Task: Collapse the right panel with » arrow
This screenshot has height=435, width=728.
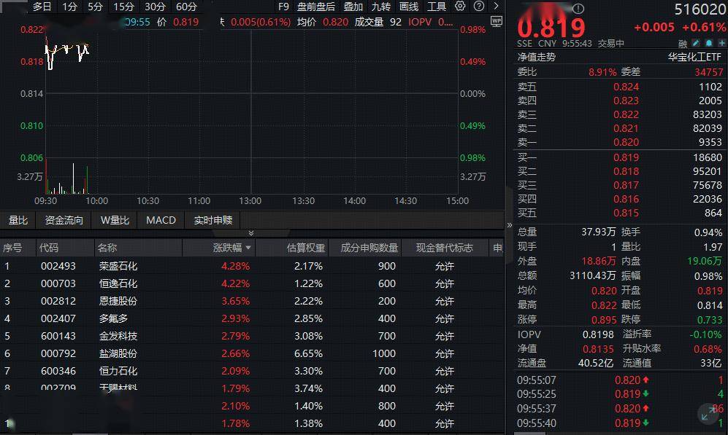Action: click(510, 225)
